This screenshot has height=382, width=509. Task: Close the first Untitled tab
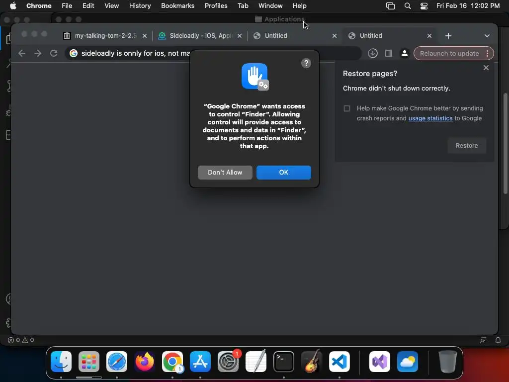[x=335, y=36]
